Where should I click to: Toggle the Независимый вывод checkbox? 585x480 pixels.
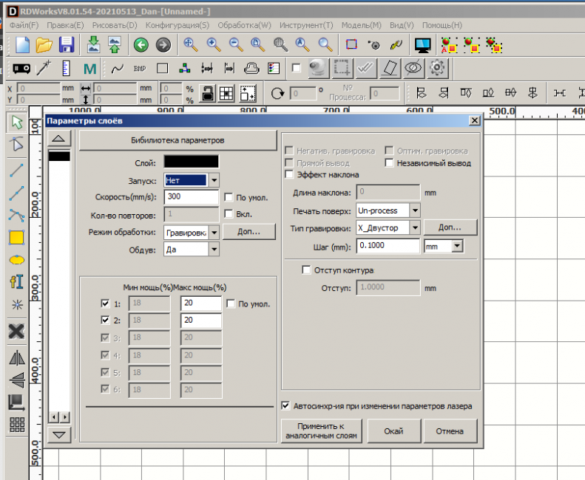389,163
